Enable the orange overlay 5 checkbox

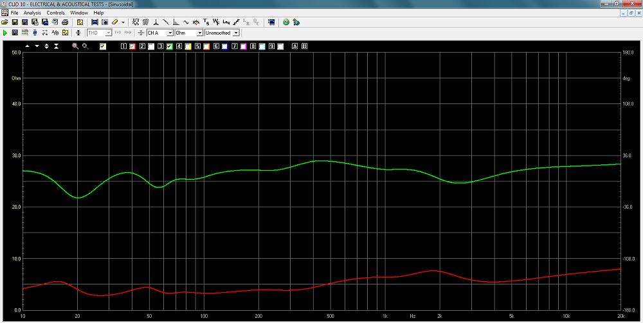[x=206, y=47]
